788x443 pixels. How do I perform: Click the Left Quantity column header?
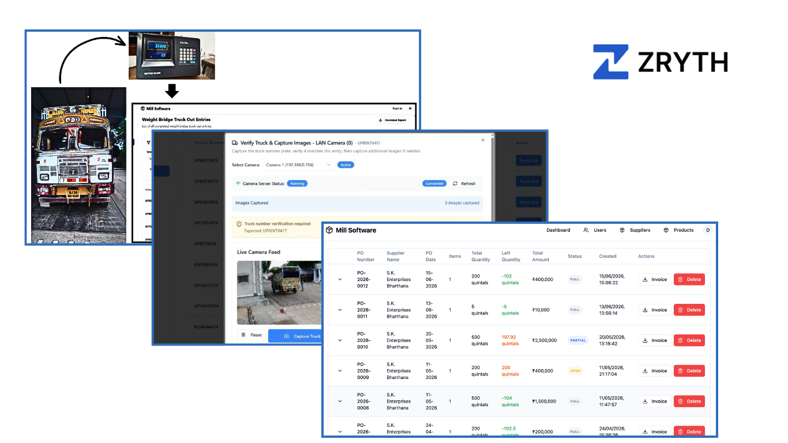point(511,256)
